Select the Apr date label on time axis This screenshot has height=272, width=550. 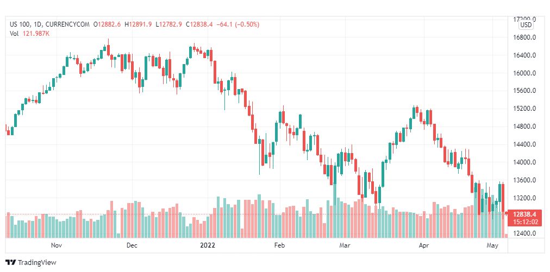click(424, 245)
